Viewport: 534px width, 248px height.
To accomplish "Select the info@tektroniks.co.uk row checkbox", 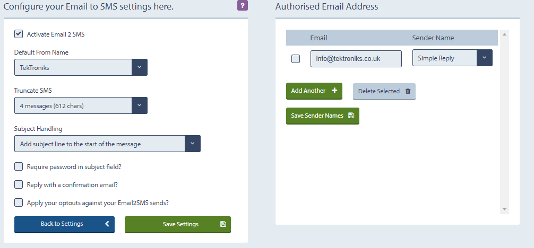I will pos(296,58).
